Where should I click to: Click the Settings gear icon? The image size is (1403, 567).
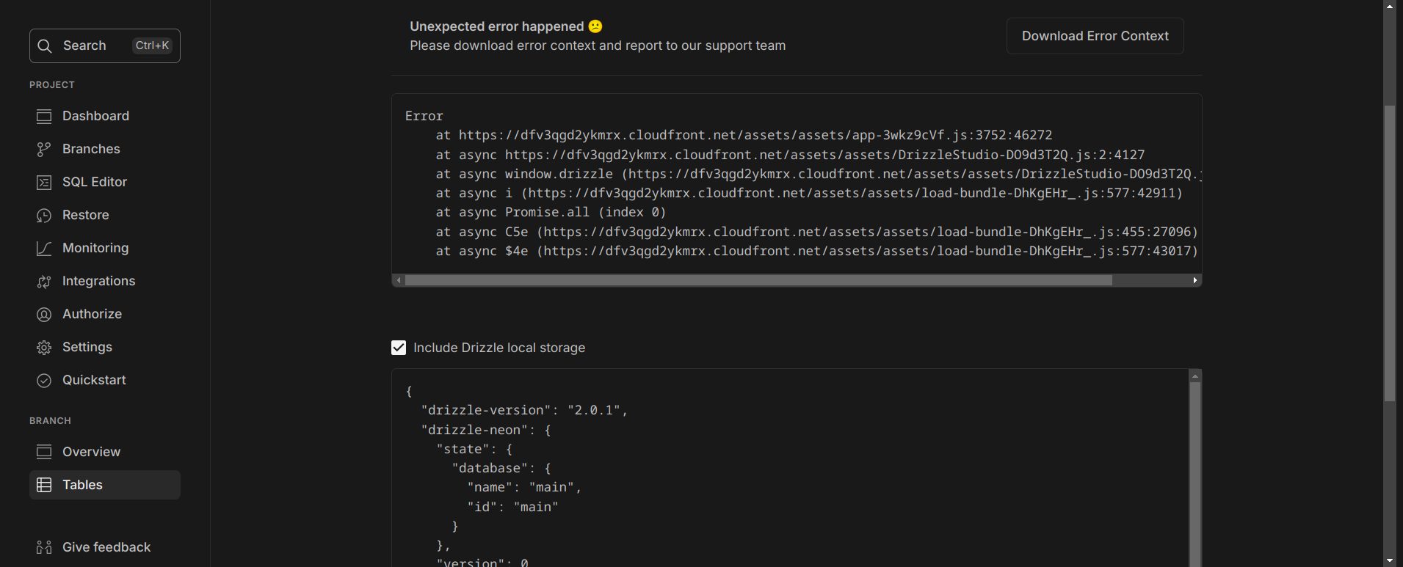point(44,348)
